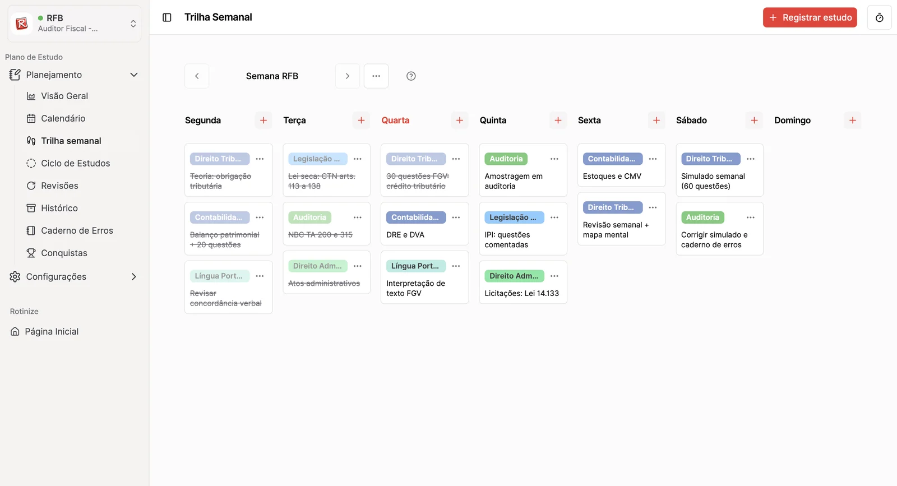
Task: Click the Semana RFB week title
Action: (272, 76)
